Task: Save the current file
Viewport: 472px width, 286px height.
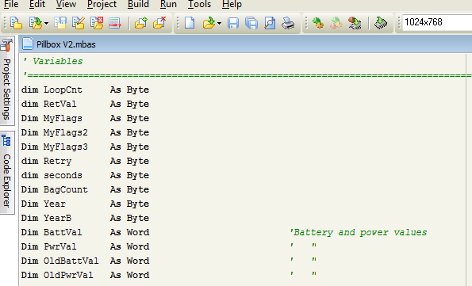Action: 233,23
